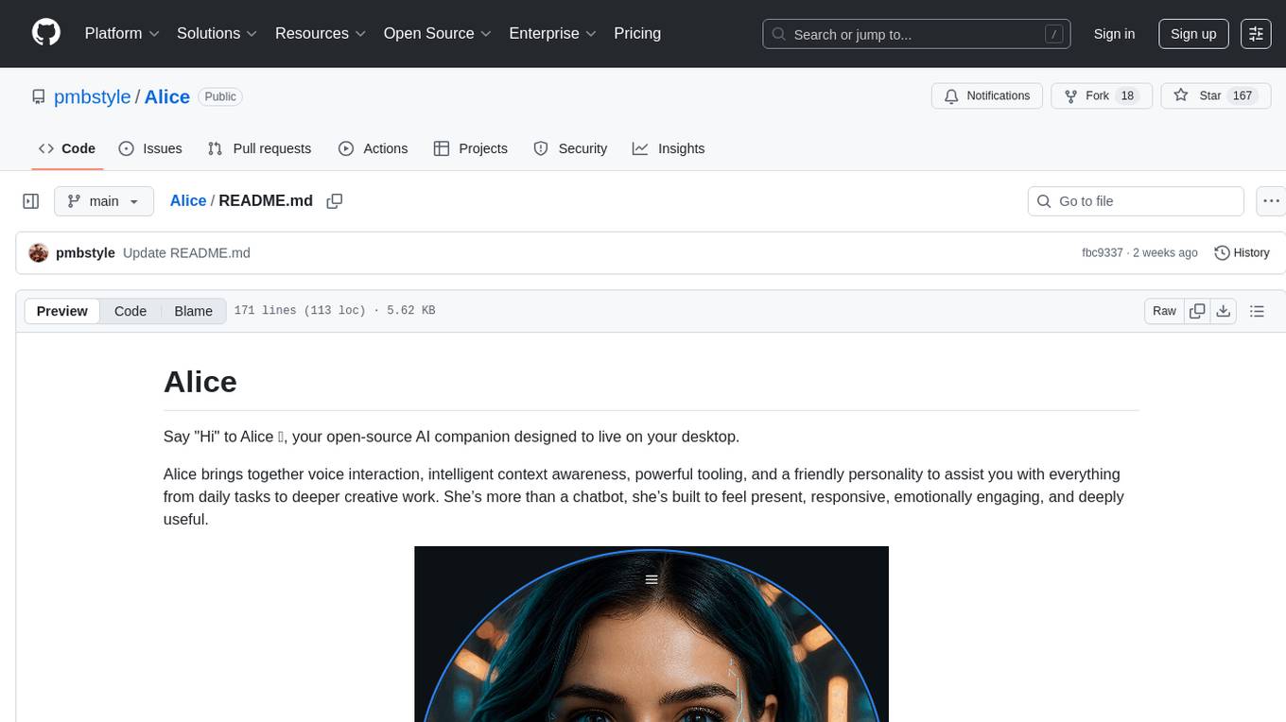
Task: Click the star count 167
Action: (1243, 96)
